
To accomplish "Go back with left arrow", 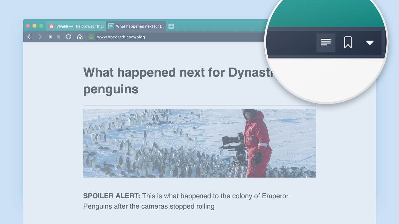I will (29, 37).
